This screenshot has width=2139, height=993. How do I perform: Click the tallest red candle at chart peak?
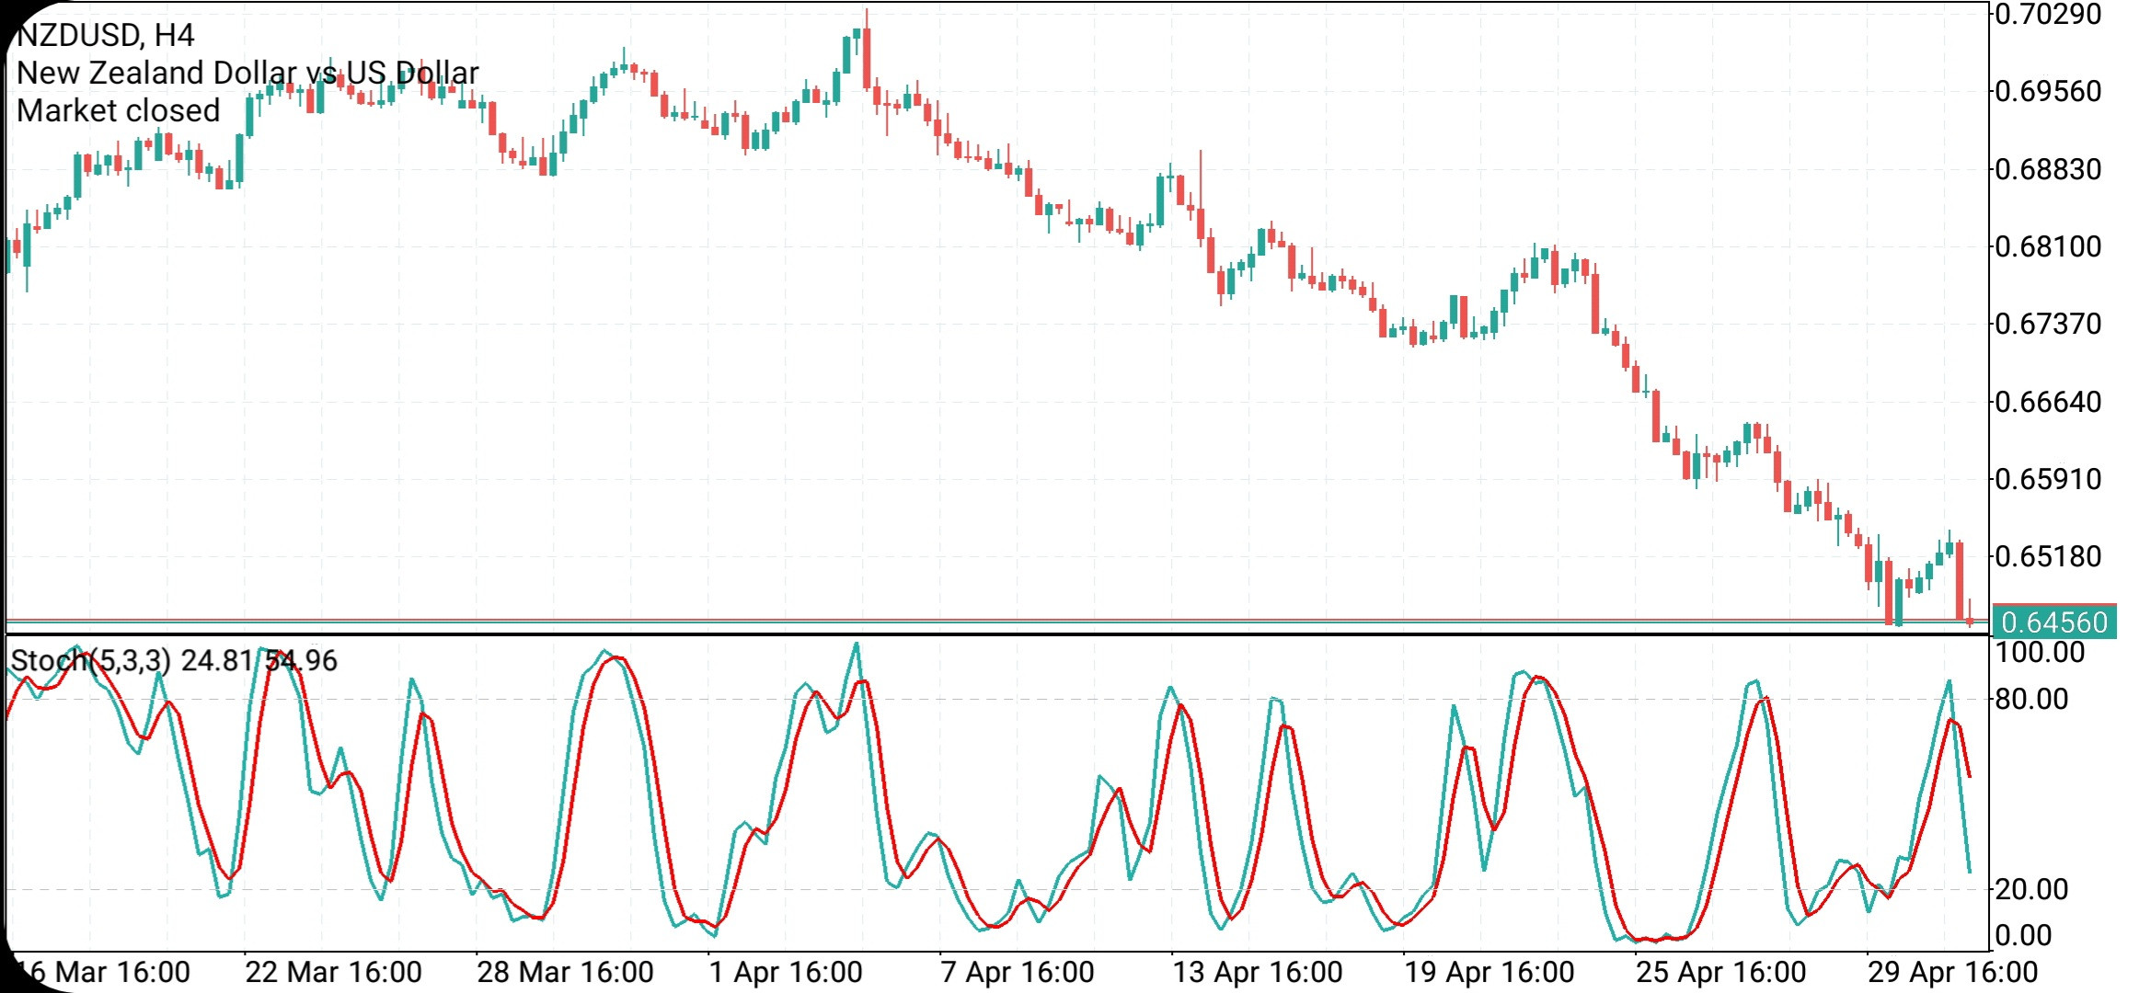pos(867,57)
